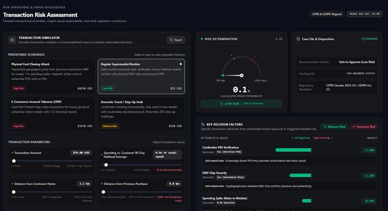Adjust the Distance from Previous Purchase slider
The height and width of the screenshot is (211, 388).
click(x=103, y=192)
